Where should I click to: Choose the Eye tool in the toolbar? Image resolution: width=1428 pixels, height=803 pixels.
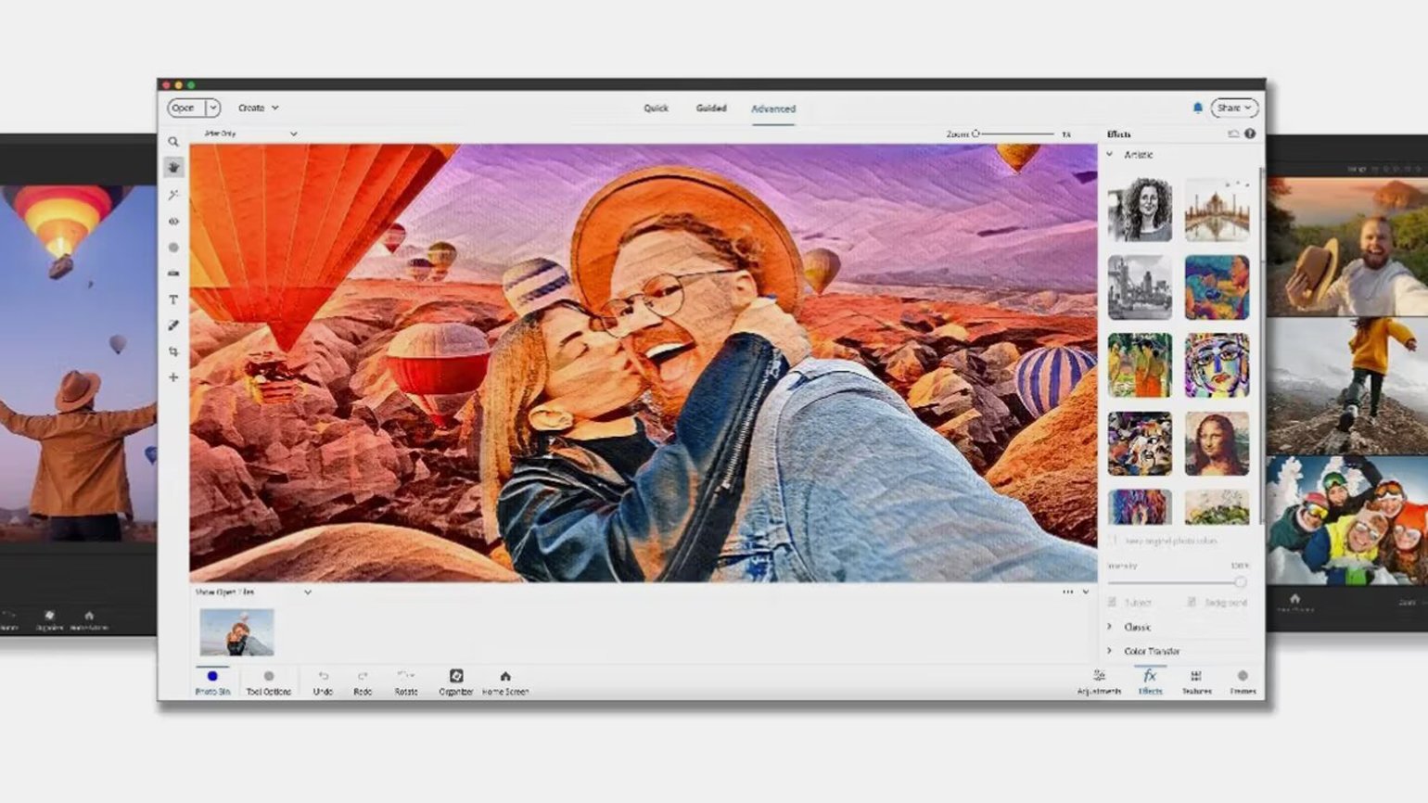(x=173, y=222)
